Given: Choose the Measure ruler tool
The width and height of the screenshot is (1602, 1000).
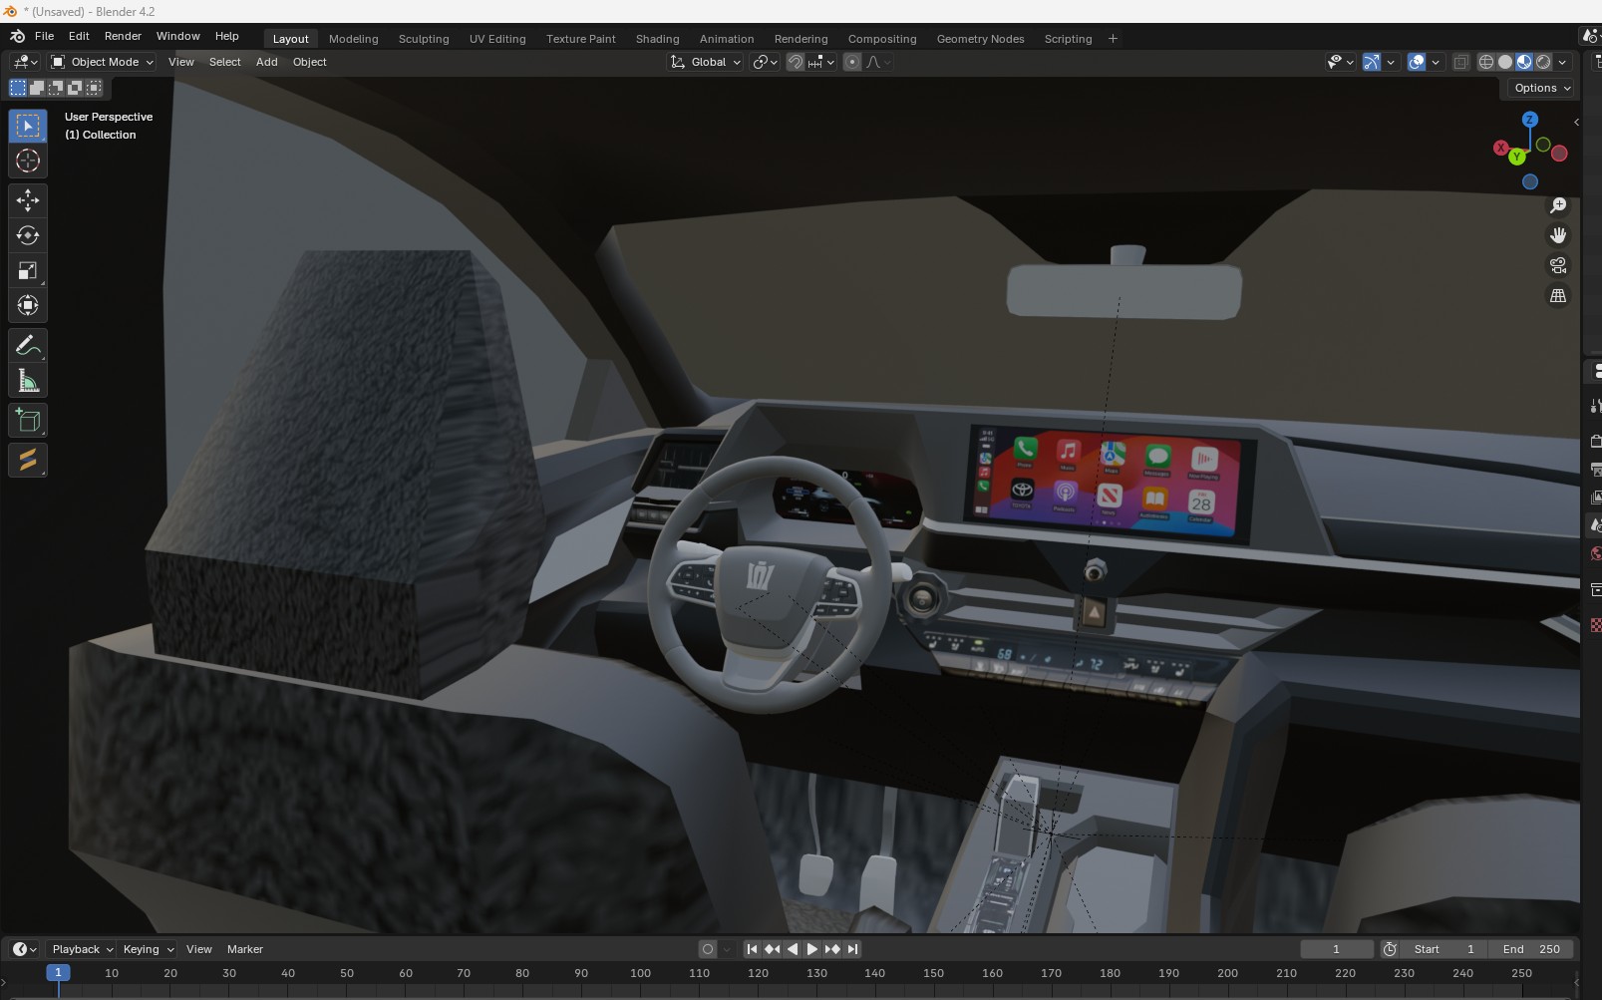Looking at the screenshot, I should point(27,381).
